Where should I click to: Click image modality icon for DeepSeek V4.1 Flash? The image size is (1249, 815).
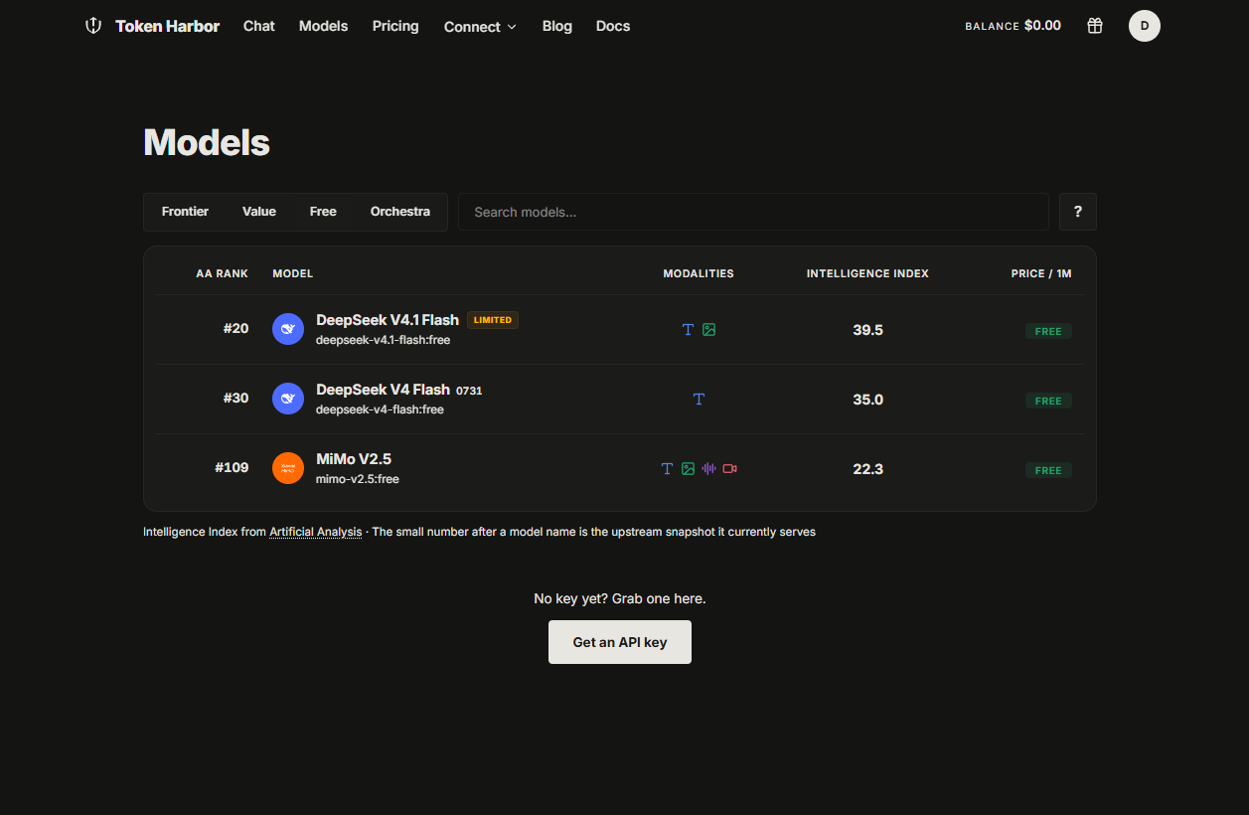pos(708,330)
